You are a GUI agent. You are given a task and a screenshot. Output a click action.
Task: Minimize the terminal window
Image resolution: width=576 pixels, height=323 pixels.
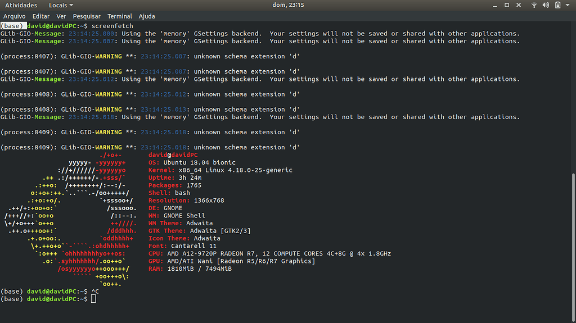tap(495, 5)
